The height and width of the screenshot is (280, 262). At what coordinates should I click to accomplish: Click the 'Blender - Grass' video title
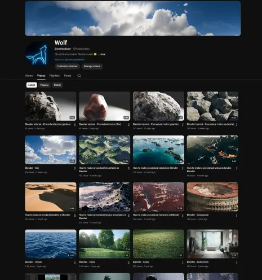(141, 262)
